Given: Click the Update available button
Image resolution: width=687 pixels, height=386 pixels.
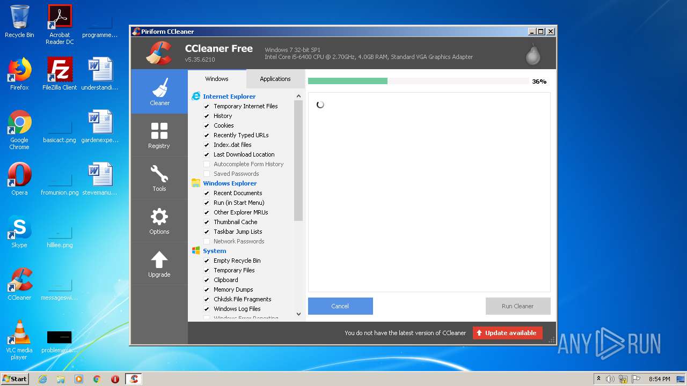Looking at the screenshot, I should 508,333.
